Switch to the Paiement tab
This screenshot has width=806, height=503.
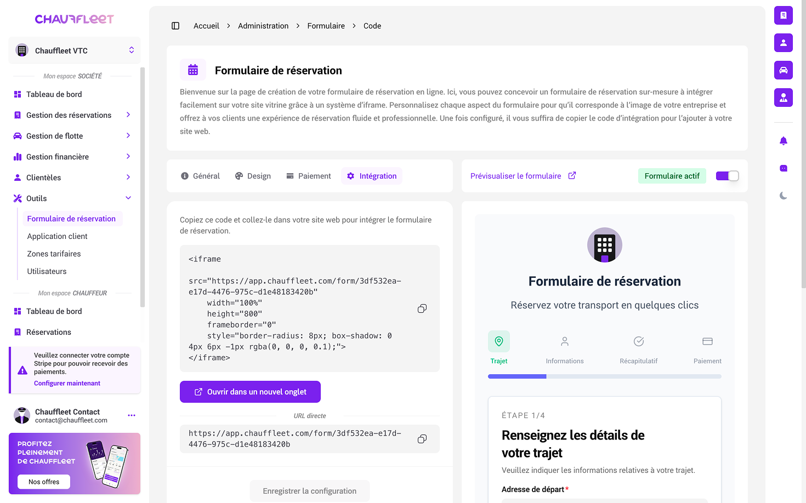click(308, 176)
